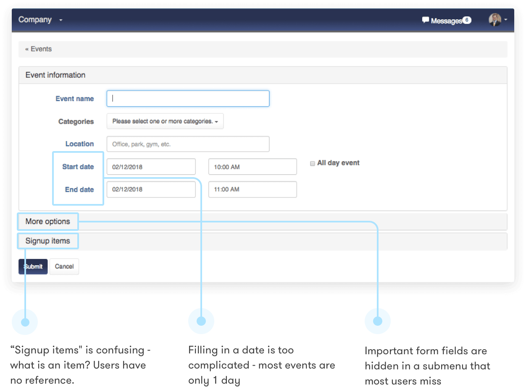Expand the Categories selection dropdown
This screenshot has height=387, width=526.
click(165, 121)
